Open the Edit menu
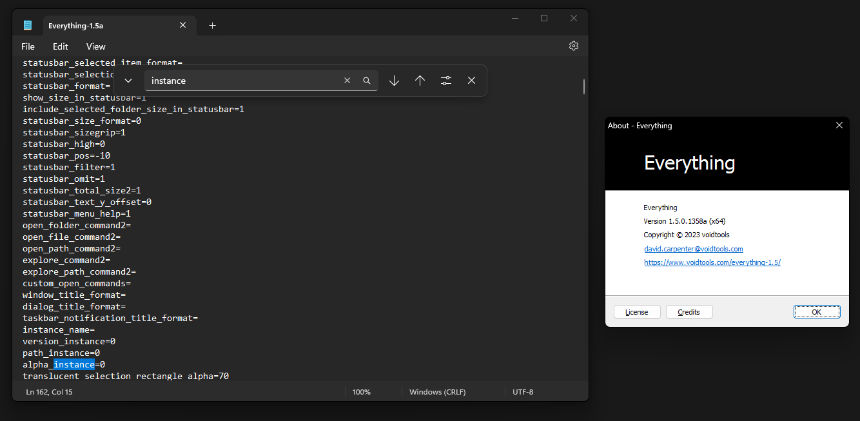860x421 pixels. [x=61, y=46]
